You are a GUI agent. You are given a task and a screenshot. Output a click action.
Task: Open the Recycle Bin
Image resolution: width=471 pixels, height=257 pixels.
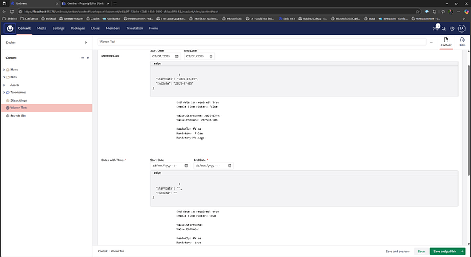coord(18,115)
